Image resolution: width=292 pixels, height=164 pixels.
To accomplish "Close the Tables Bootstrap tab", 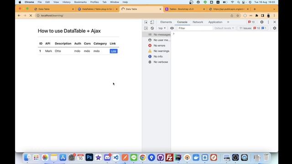I will click(204, 9).
